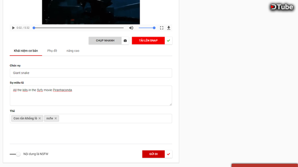Viewport: 298px width, 167px height.
Task: Click the video time readout 0:02 / 5:32
Action: [x=23, y=28]
